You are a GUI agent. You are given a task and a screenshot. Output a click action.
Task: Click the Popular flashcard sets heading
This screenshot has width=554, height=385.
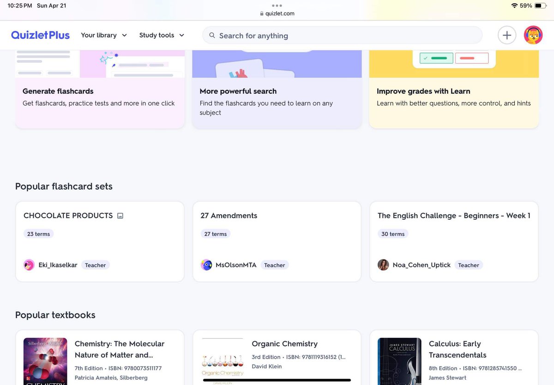[x=64, y=186]
